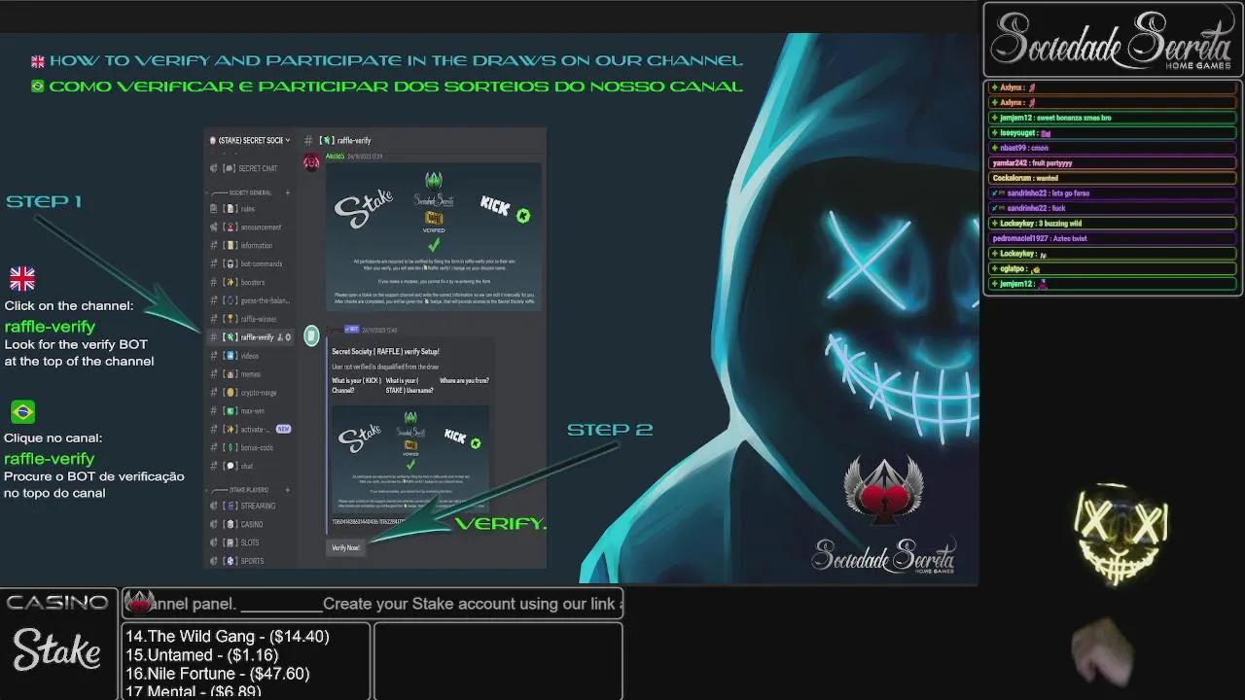This screenshot has width=1245, height=700.
Task: Click the raffle-verify channel header hash icon
Action: (x=308, y=140)
